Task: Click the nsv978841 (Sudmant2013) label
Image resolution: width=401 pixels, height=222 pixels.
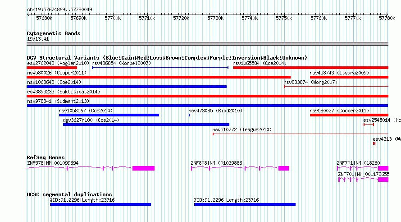Action: 58,101
